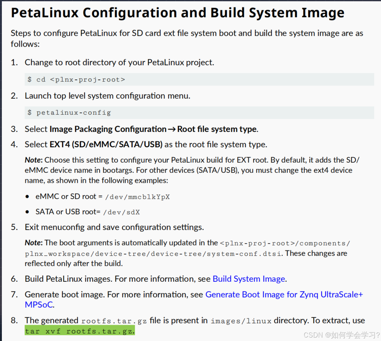The height and width of the screenshot is (341, 381).
Task: Click bold text 'Root file system type'
Action: click(217, 129)
